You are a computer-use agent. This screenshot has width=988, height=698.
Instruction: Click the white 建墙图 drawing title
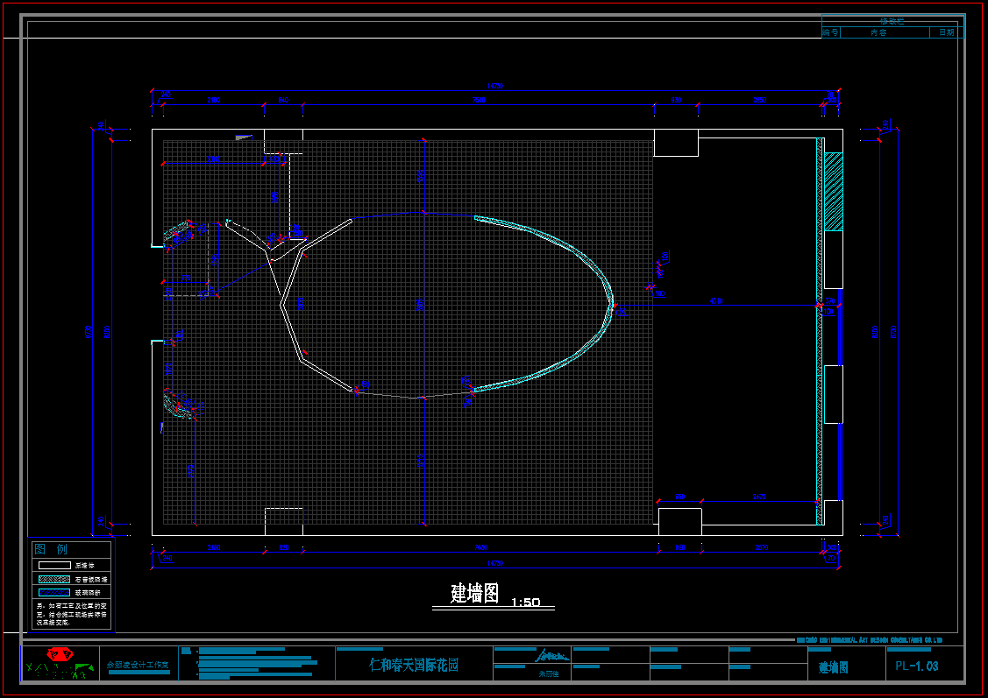coord(474,593)
